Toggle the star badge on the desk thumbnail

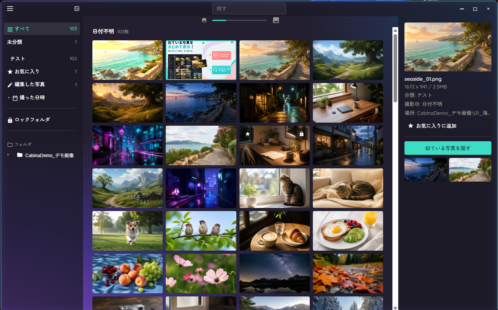pyautogui.click(x=248, y=134)
